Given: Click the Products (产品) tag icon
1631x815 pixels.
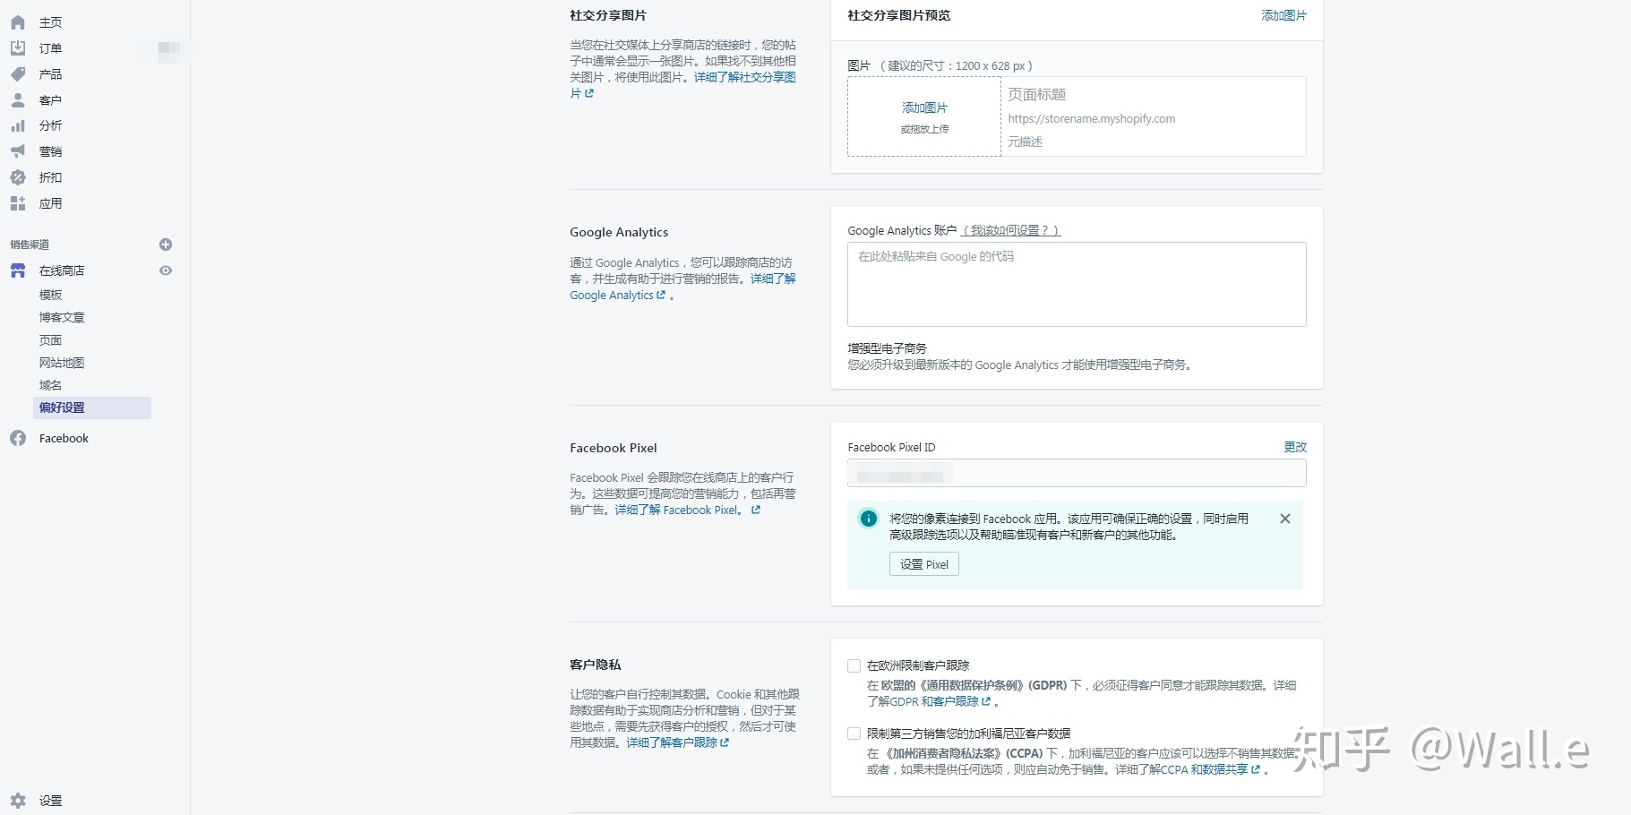Looking at the screenshot, I should click(x=18, y=74).
